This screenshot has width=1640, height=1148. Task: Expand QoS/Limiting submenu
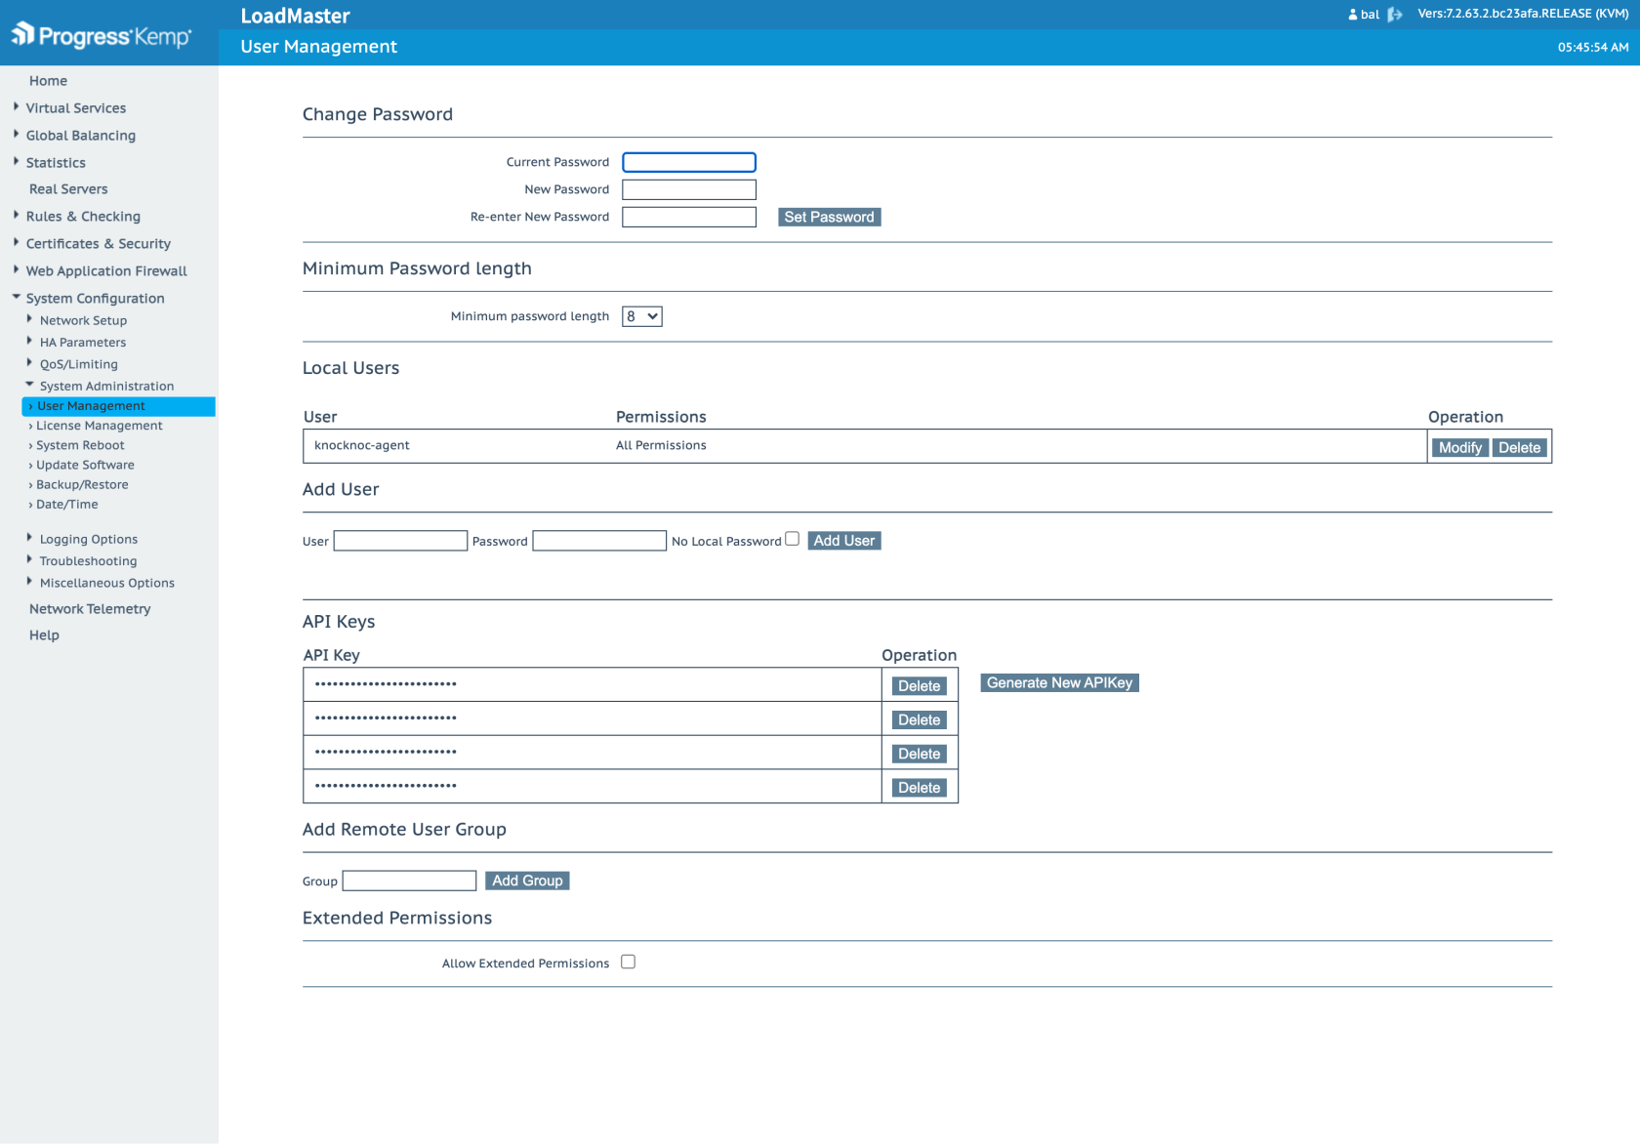(78, 364)
